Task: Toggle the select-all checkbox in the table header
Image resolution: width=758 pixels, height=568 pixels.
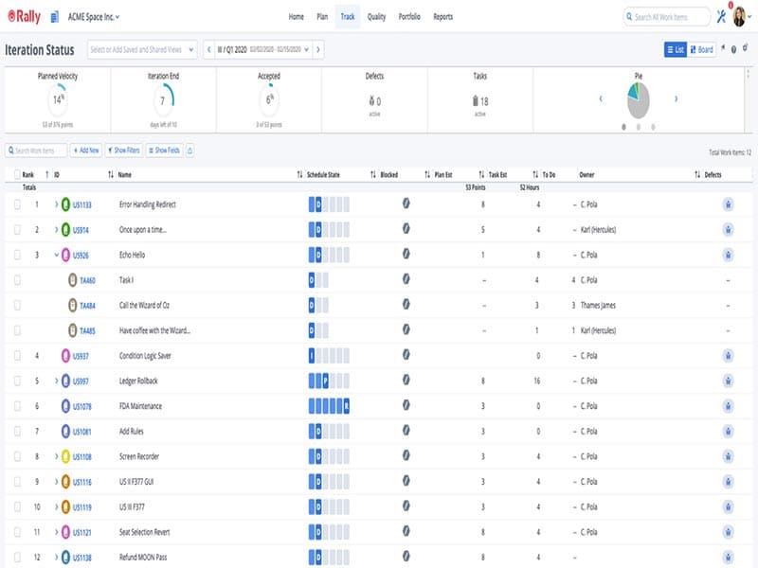Action: pyautogui.click(x=16, y=175)
